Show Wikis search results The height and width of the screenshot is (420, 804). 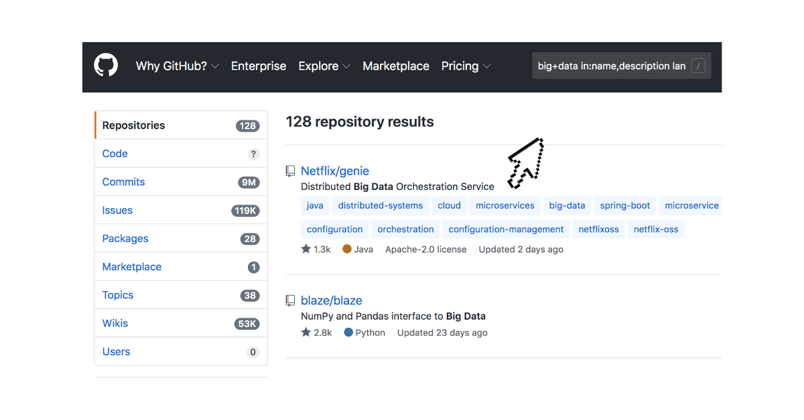[181, 324]
